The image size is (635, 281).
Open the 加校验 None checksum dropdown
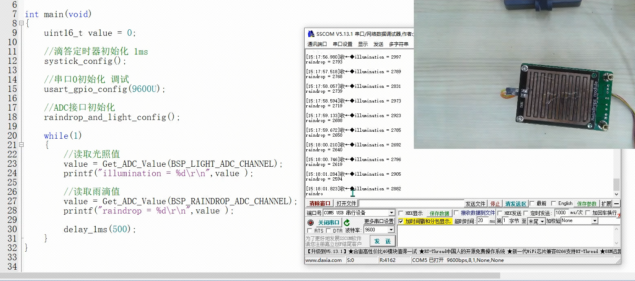595,221
